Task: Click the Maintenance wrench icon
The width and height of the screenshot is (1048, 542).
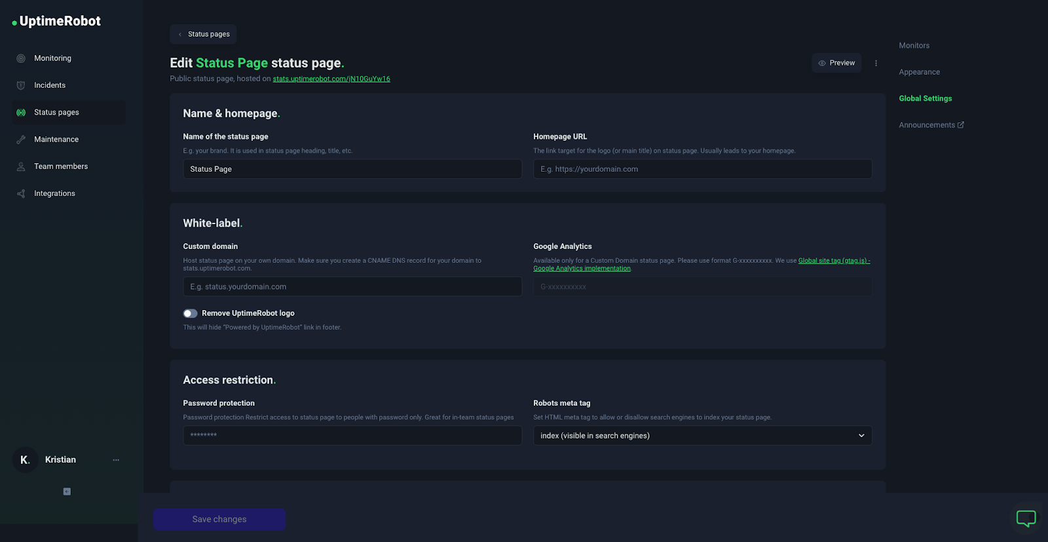Action: [x=21, y=140]
